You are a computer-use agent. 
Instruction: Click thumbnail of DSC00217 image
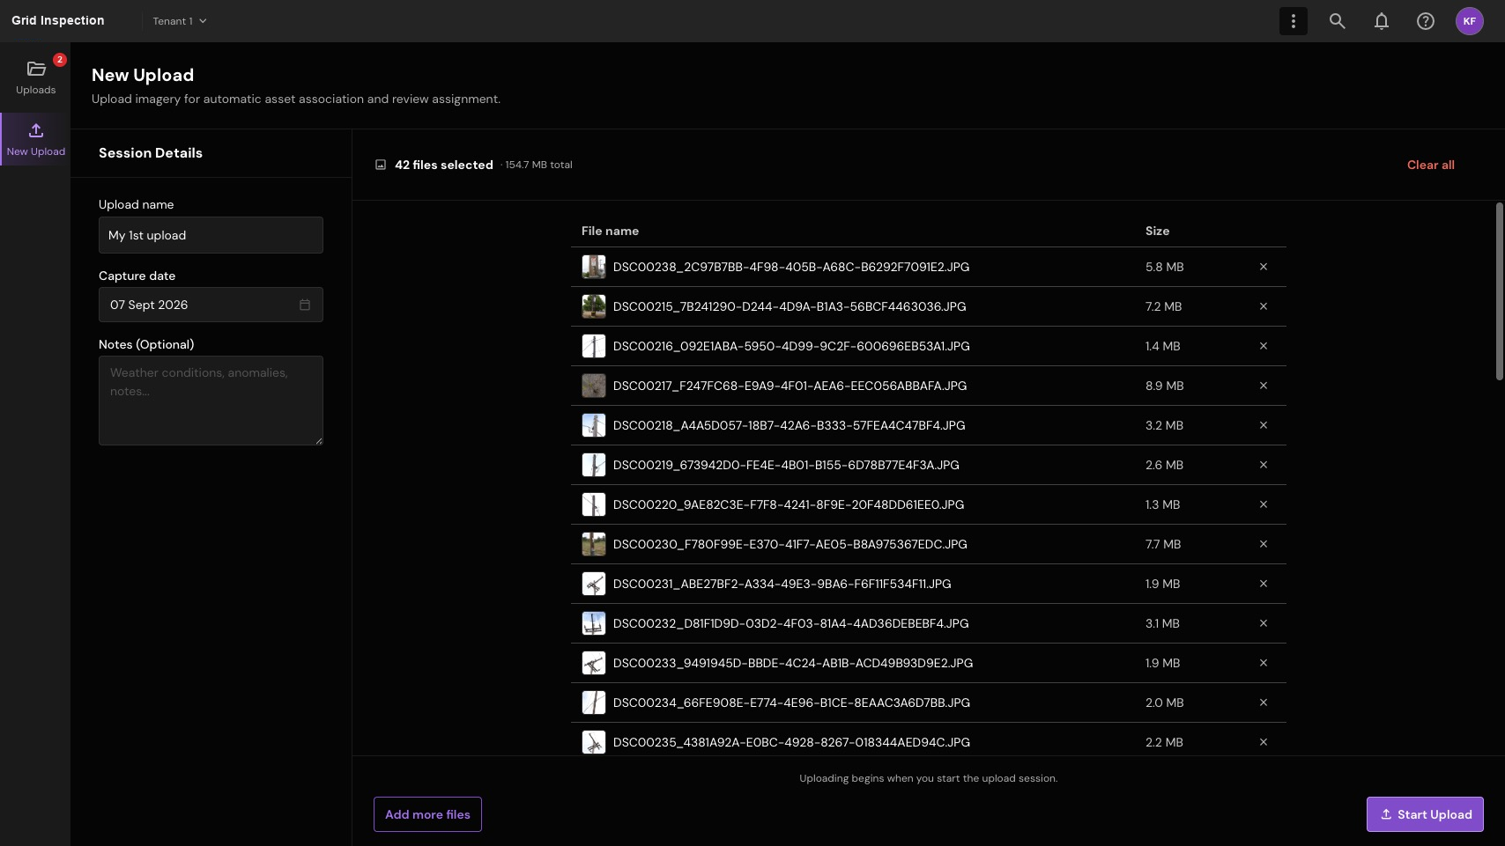(x=594, y=386)
